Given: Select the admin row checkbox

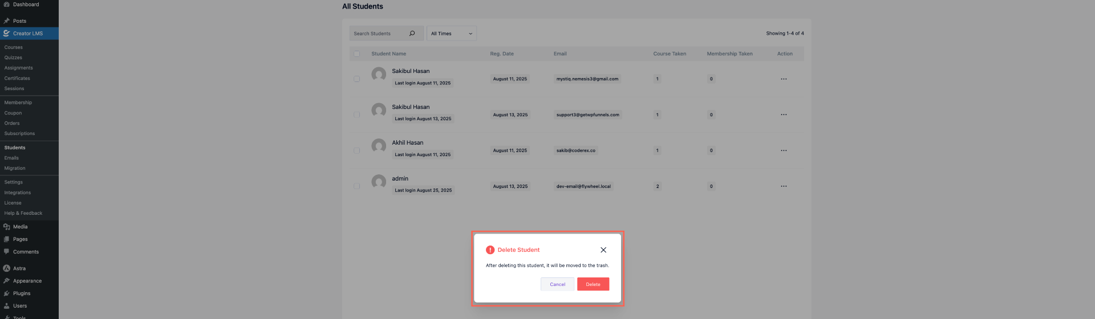Looking at the screenshot, I should (357, 186).
